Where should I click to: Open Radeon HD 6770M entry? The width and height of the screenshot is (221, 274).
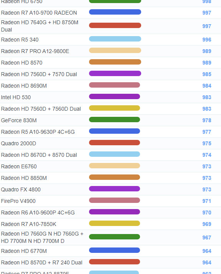pyautogui.click(x=24, y=251)
